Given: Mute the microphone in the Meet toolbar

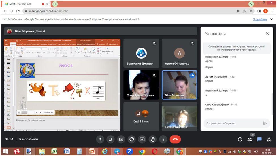Looking at the screenshot, I should pos(100,139).
